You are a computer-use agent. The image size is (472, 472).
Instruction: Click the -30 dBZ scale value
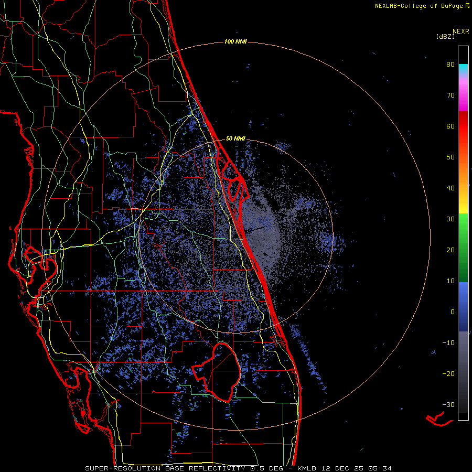click(x=448, y=405)
